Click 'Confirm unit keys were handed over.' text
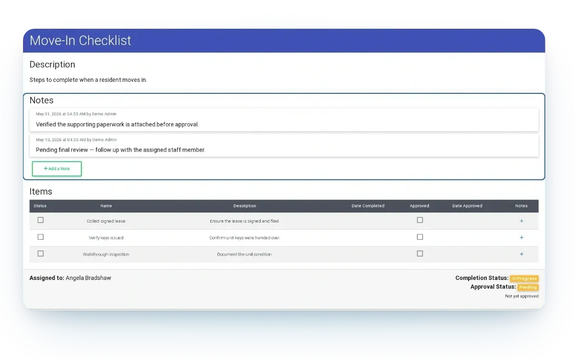The height and width of the screenshot is (359, 575). pos(244,238)
